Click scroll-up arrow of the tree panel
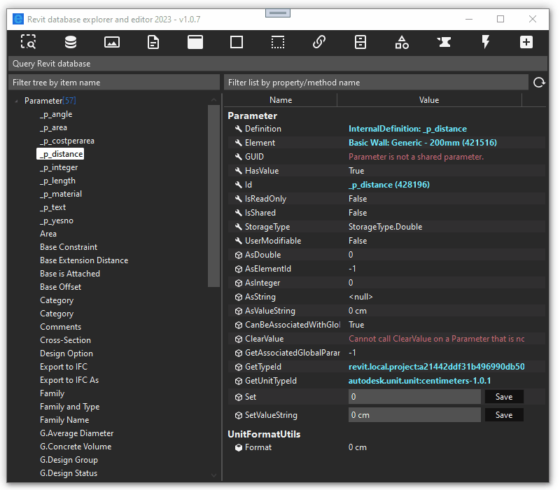 click(214, 100)
